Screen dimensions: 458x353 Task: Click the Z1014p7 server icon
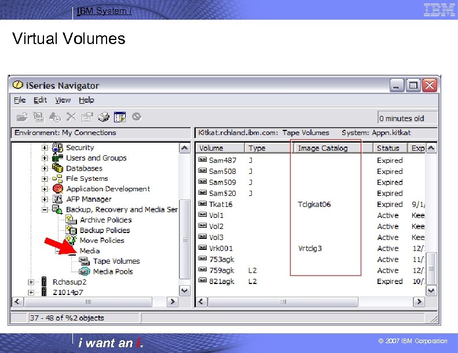pyautogui.click(x=44, y=292)
